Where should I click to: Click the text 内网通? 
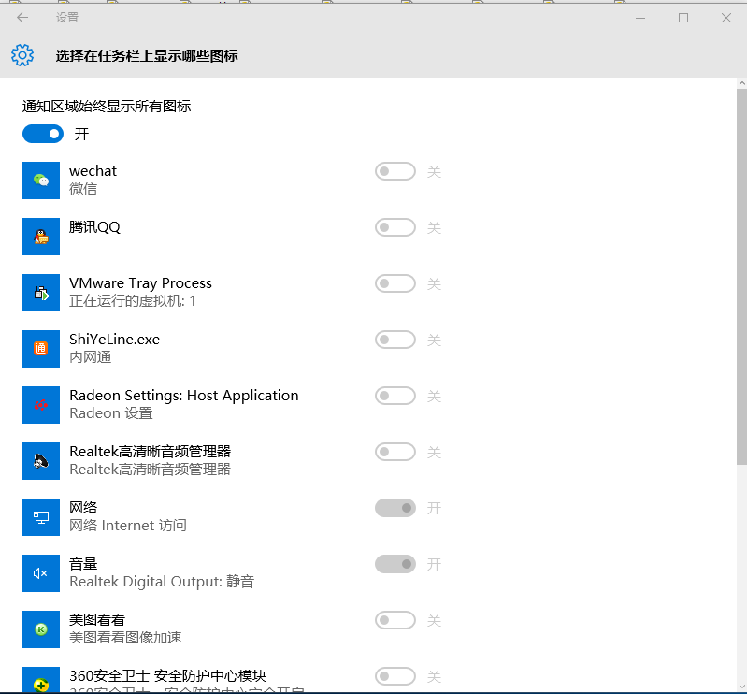pyautogui.click(x=90, y=357)
